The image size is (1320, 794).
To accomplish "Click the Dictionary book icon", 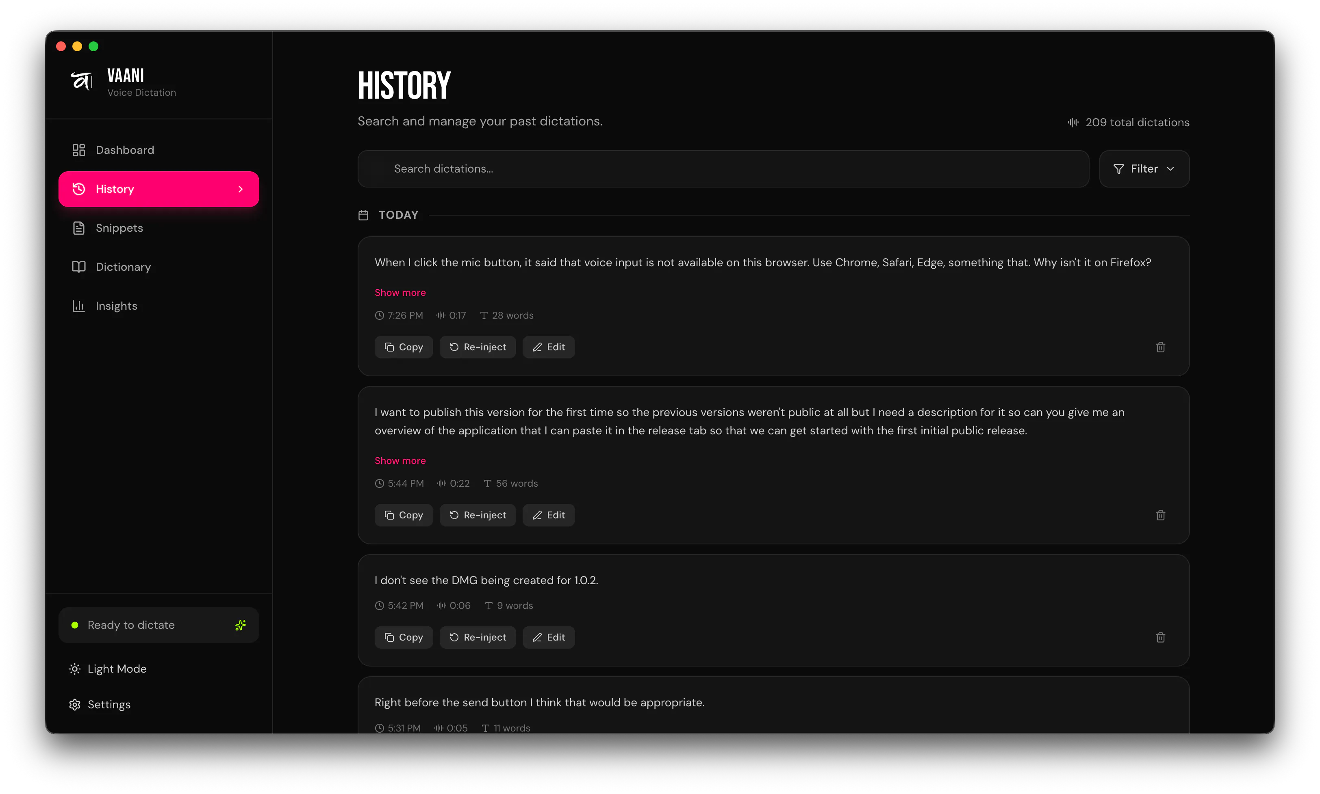I will 79,266.
